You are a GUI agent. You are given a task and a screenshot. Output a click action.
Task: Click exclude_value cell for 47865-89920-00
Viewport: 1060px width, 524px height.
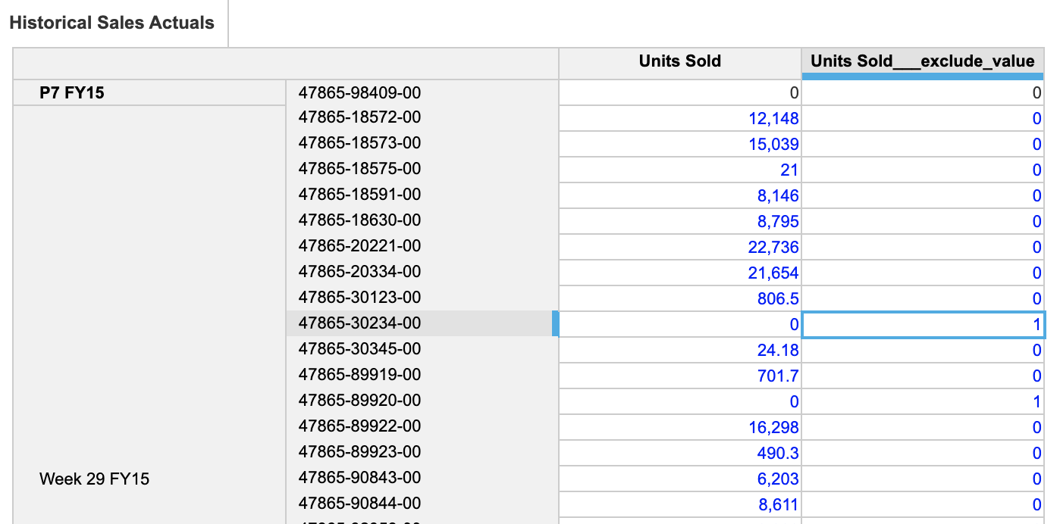click(923, 401)
